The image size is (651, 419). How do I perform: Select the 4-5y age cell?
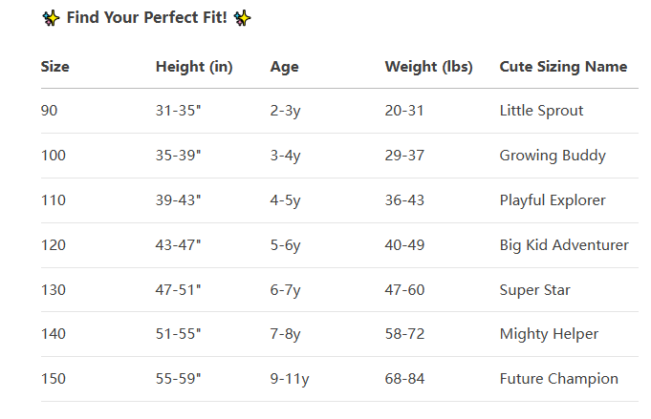point(285,200)
